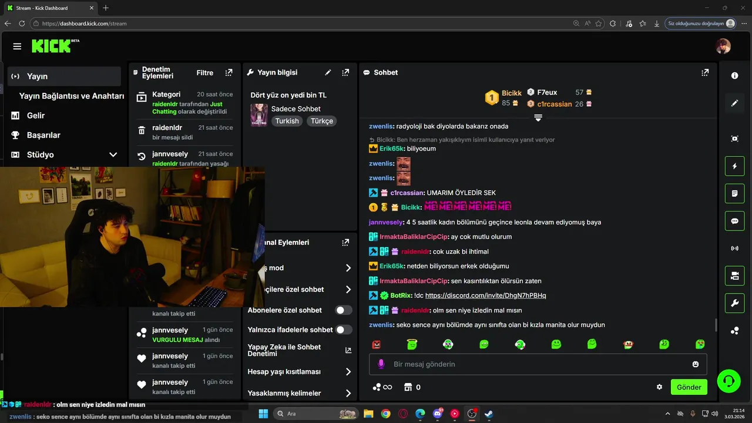752x423 pixels.
Task: Click the Gönder send button
Action: click(x=689, y=387)
